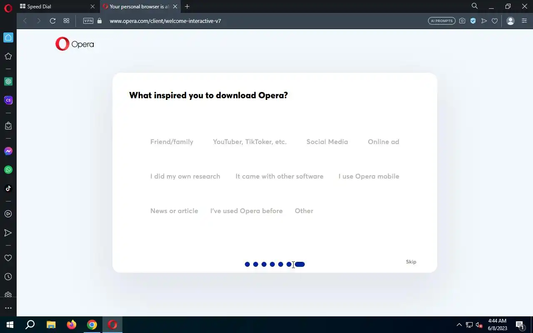
Task: Open the tab search magnifier
Action: 475,6
